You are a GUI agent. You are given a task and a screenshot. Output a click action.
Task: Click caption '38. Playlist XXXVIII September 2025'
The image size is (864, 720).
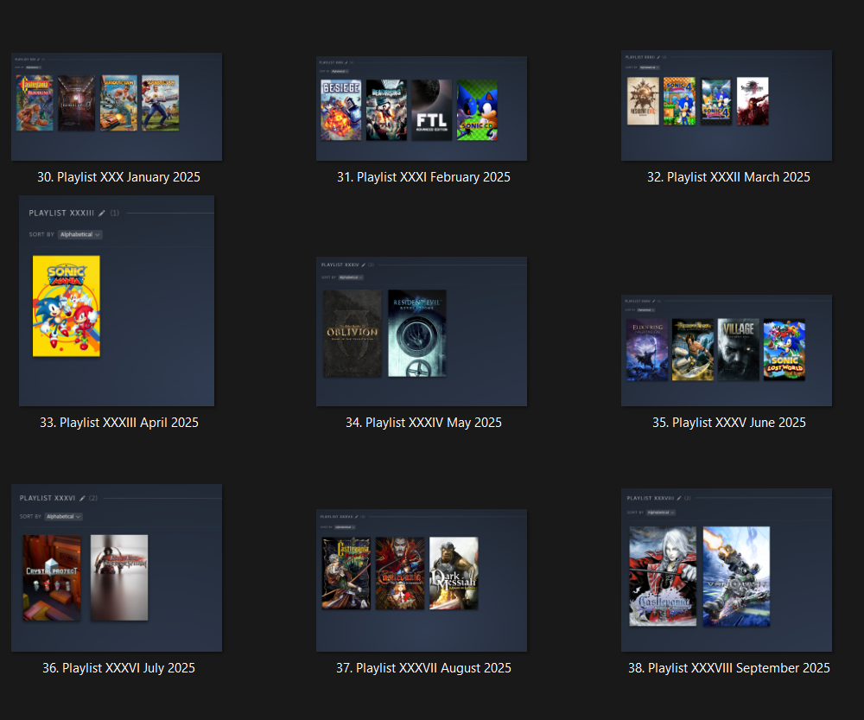[729, 667]
